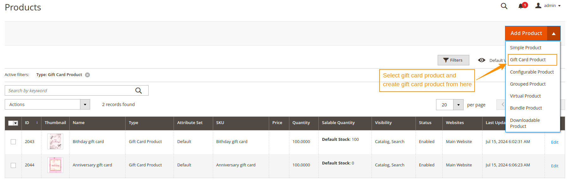
Task: Sort by Quantity column header
Action: pos(304,123)
